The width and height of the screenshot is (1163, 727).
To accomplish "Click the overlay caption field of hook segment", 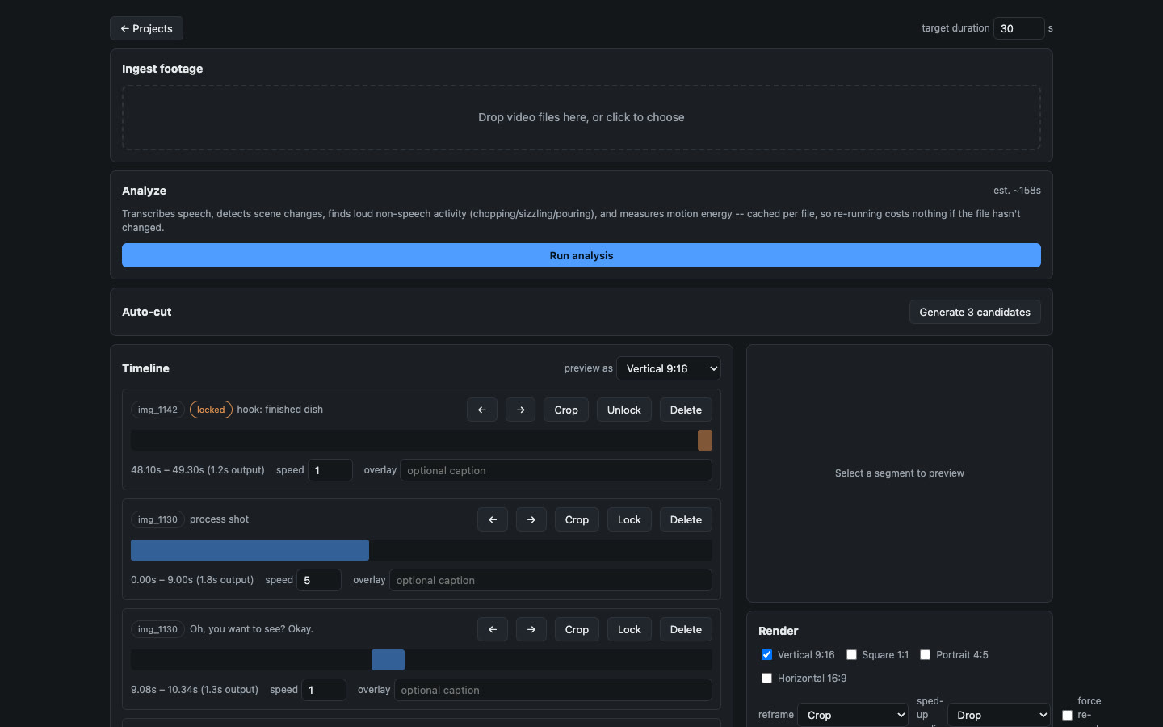I will (x=556, y=470).
